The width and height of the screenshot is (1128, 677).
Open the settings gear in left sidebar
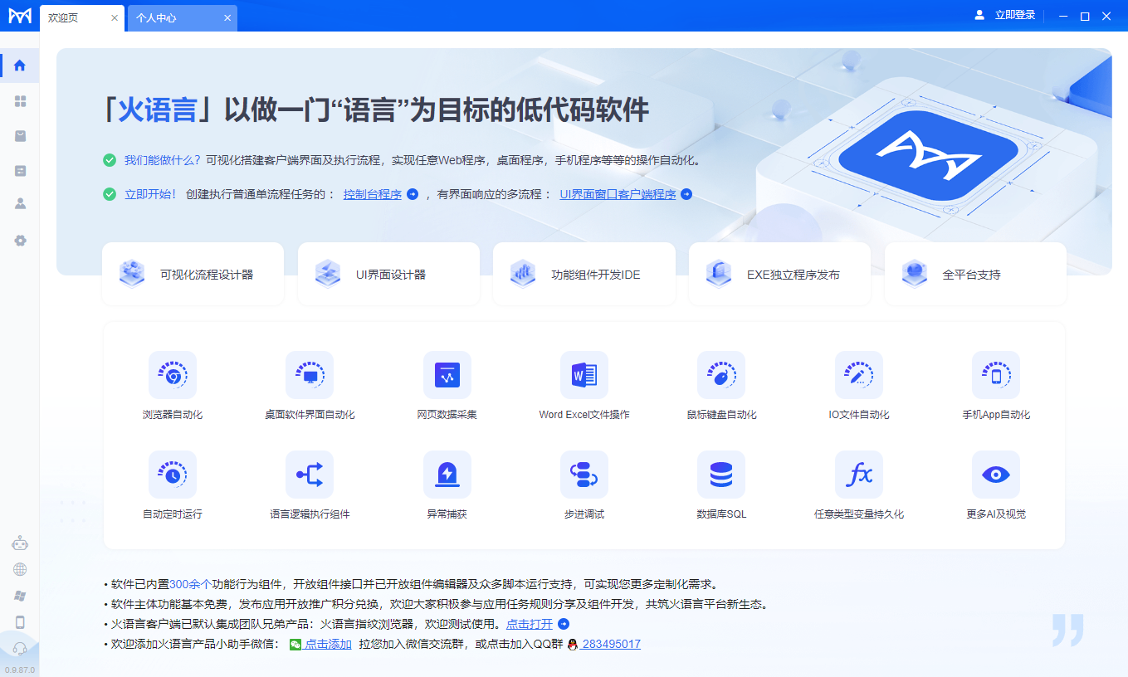point(20,241)
